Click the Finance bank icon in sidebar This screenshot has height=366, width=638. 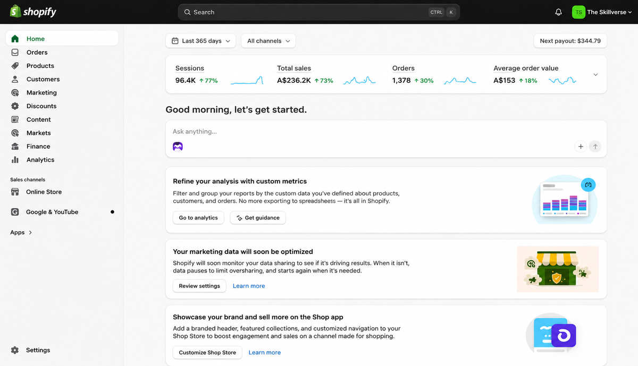click(15, 146)
